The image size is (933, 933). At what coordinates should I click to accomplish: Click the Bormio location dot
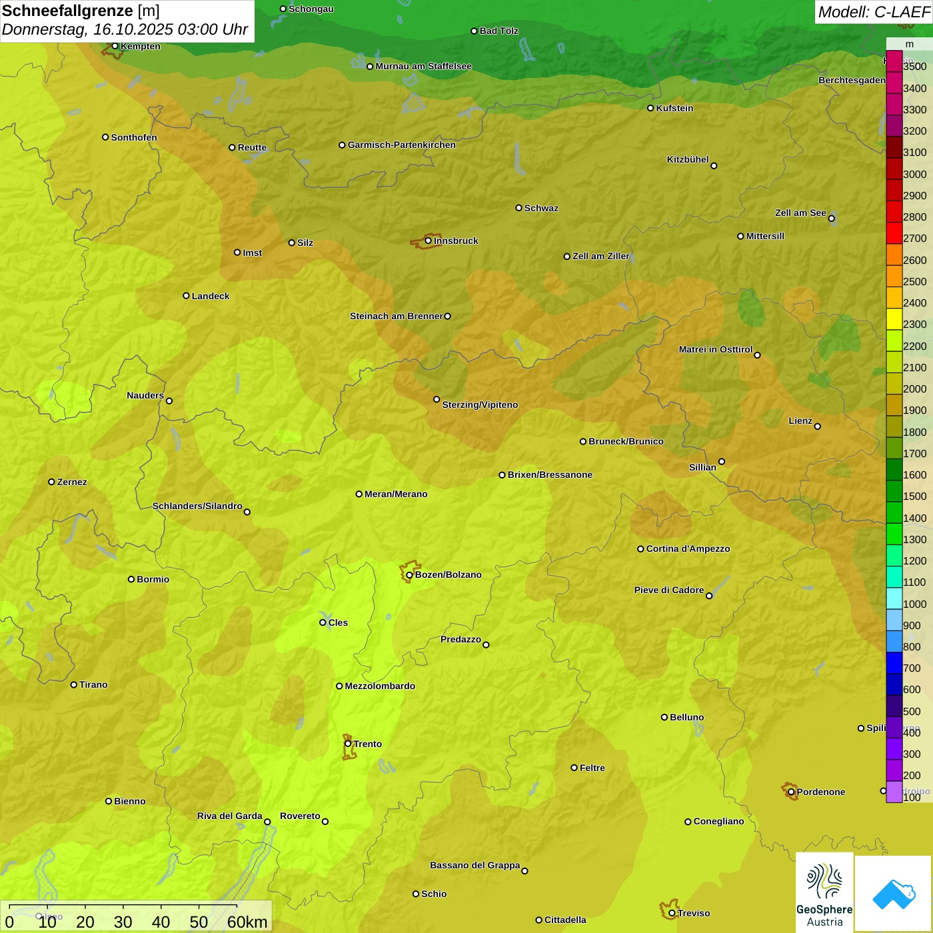(131, 579)
